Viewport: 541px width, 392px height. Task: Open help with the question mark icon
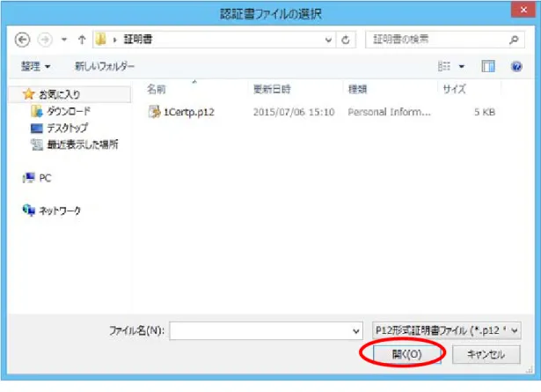(516, 66)
